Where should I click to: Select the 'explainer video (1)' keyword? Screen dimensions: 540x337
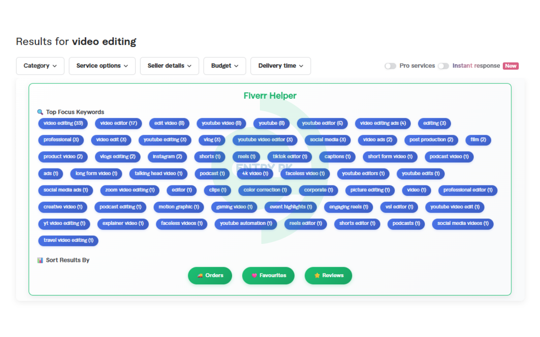coord(123,224)
